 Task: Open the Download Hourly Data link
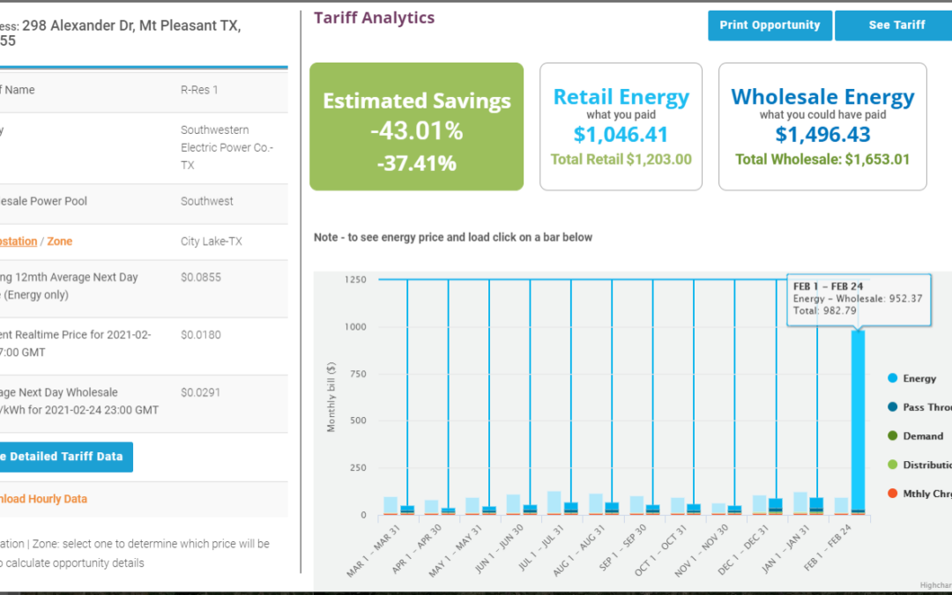tap(44, 498)
